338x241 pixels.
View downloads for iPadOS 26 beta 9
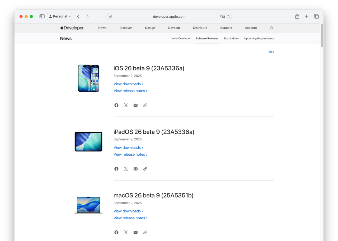(127, 147)
